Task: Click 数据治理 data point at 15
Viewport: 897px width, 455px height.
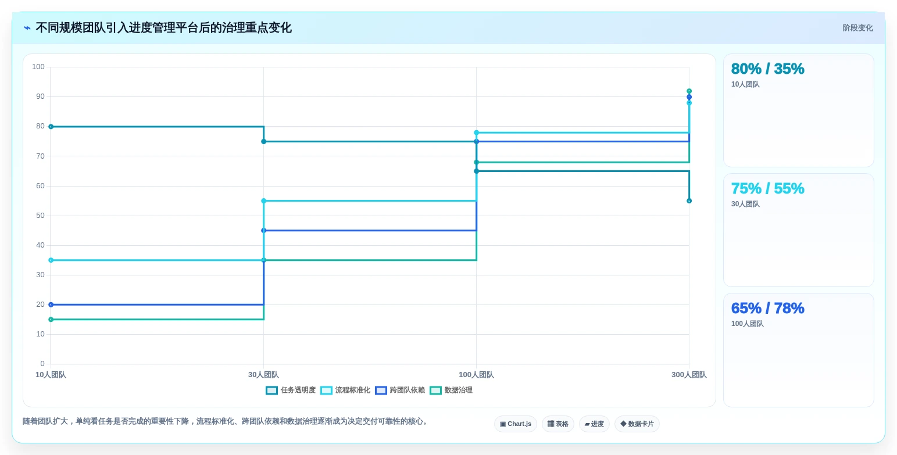Action: coord(51,320)
